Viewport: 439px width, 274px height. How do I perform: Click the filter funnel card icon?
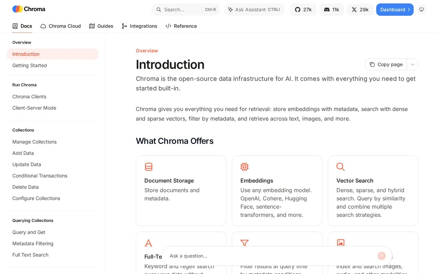(245, 243)
